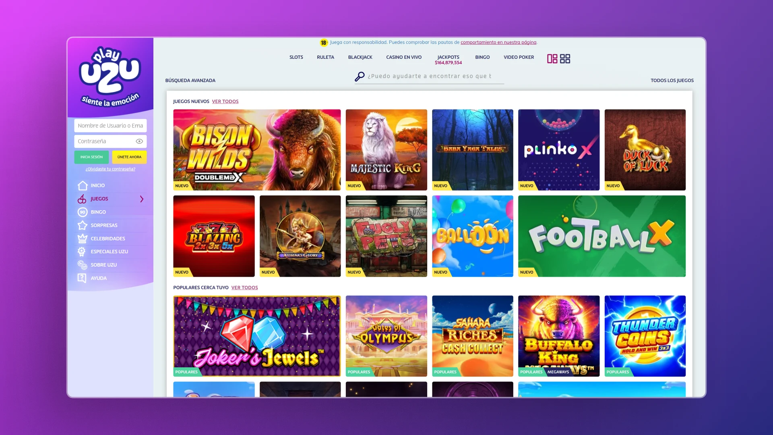Open the Bingo top navigation tab
Viewport: 773px width, 435px height.
point(482,57)
